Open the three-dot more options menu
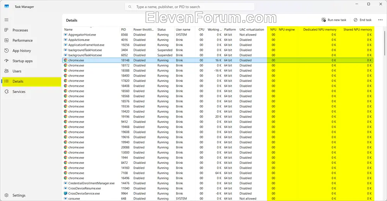 pos(380,20)
